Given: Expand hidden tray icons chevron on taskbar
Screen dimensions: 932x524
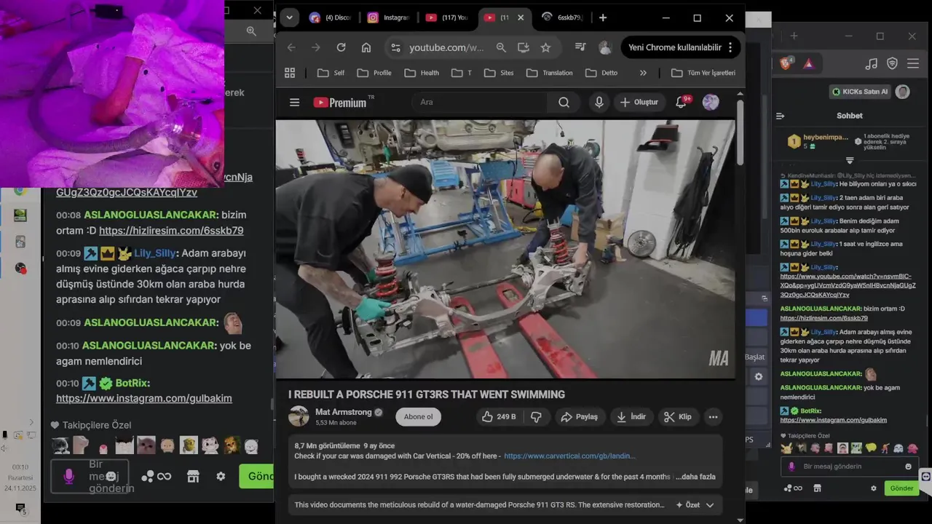Looking at the screenshot, I should 31,422.
